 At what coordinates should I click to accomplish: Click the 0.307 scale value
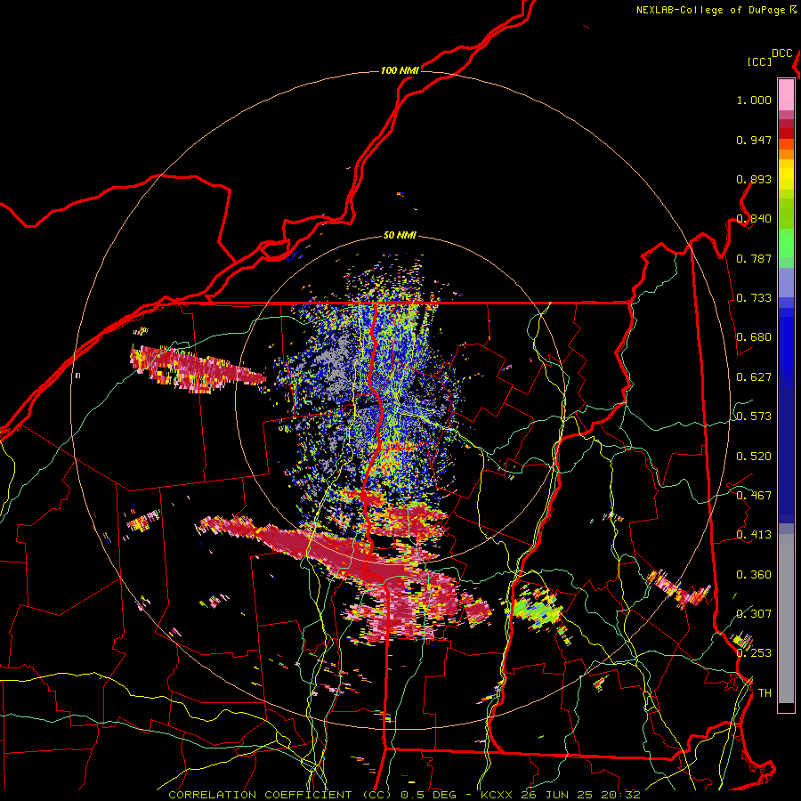[754, 613]
